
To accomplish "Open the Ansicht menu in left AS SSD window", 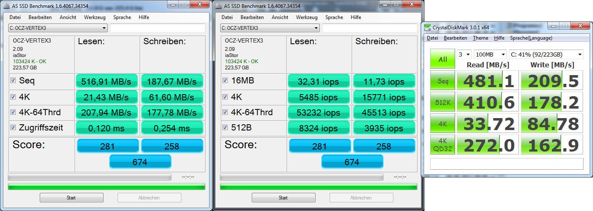I will tap(68, 17).
